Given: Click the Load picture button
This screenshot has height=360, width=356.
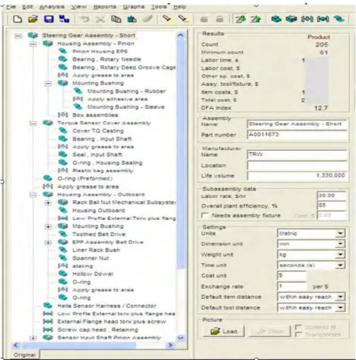Looking at the screenshot, I should point(223,332).
